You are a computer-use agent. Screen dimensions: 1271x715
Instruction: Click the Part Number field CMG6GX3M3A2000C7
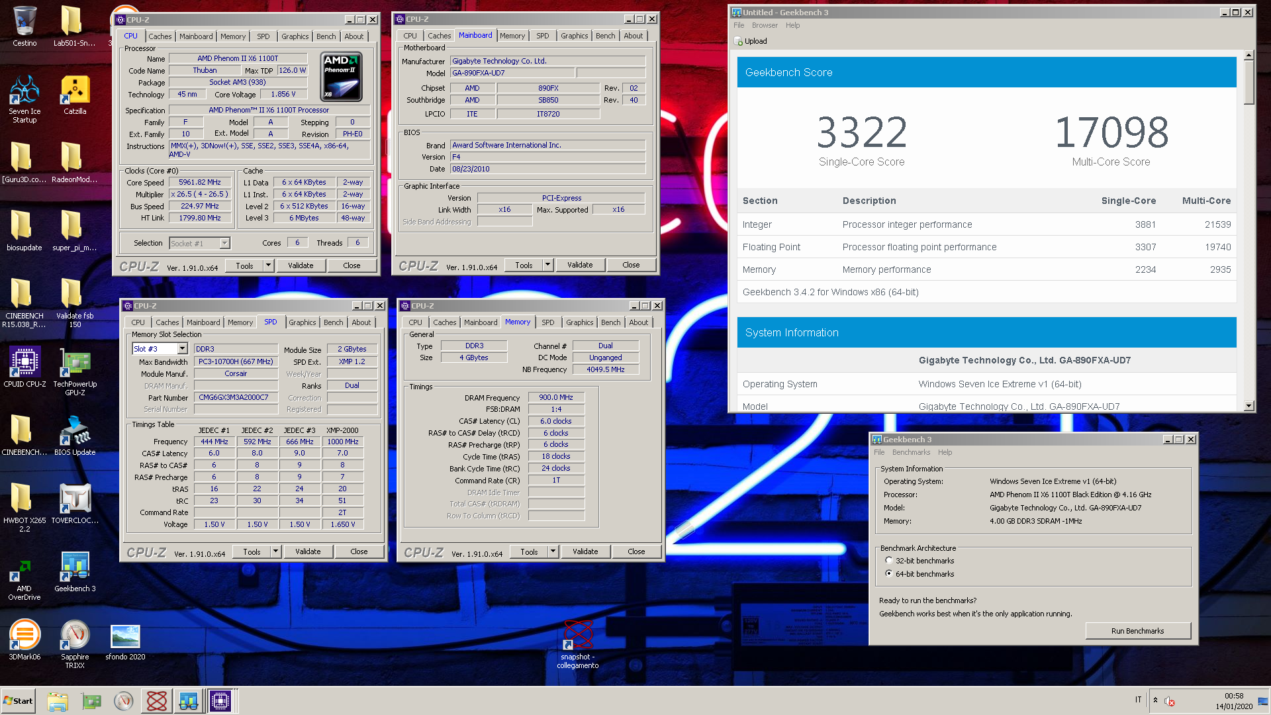235,397
